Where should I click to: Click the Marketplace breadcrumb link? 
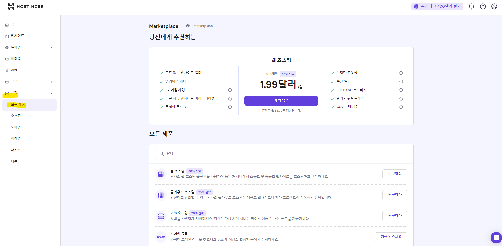(203, 26)
